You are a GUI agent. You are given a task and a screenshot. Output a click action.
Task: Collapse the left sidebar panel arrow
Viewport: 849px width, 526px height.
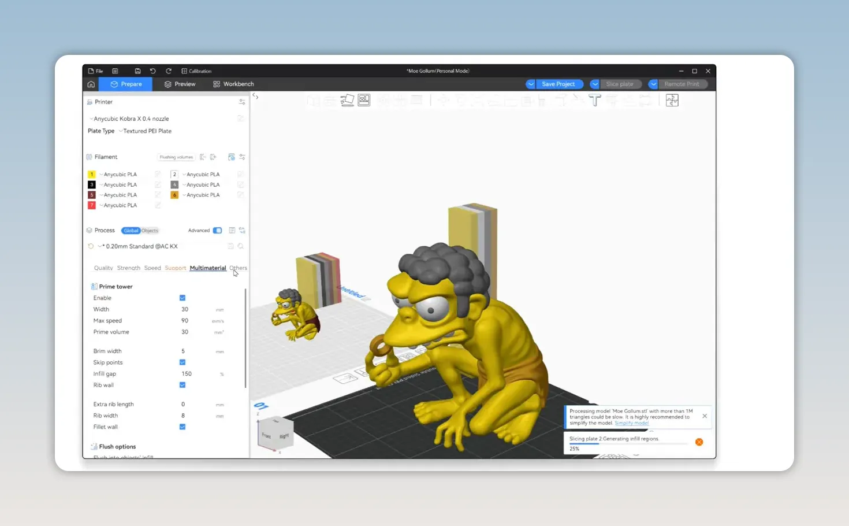pyautogui.click(x=255, y=97)
